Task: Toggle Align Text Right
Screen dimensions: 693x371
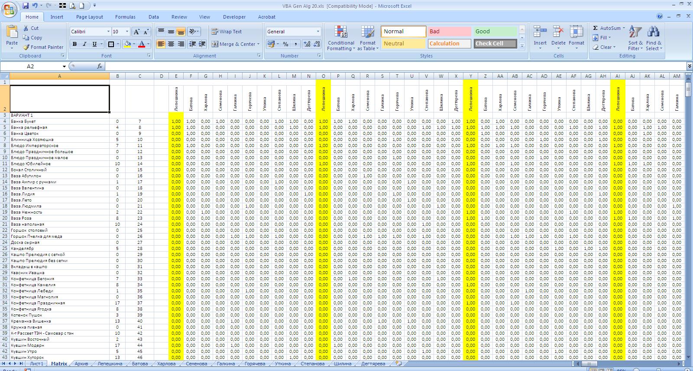Action: click(x=181, y=44)
